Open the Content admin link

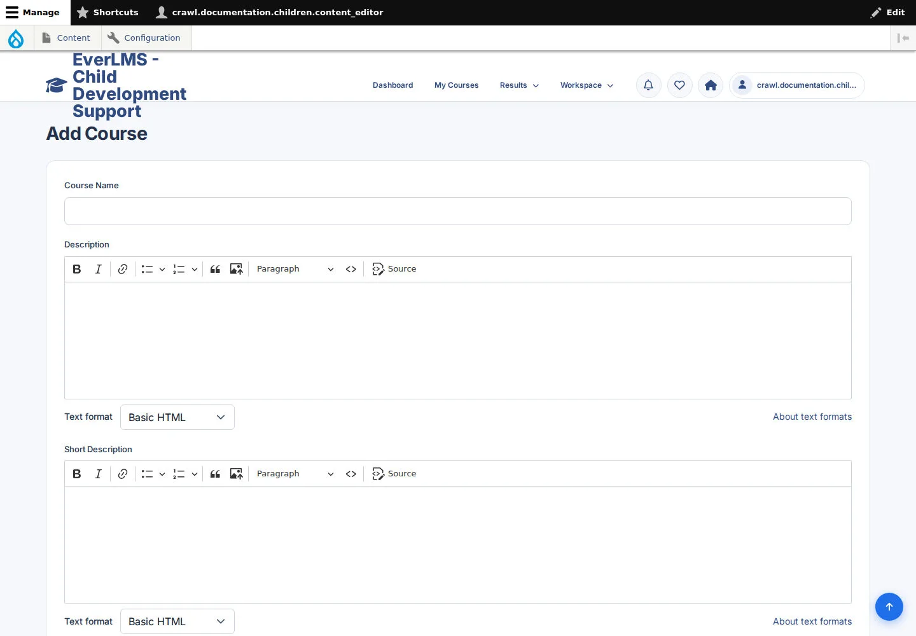click(x=67, y=38)
